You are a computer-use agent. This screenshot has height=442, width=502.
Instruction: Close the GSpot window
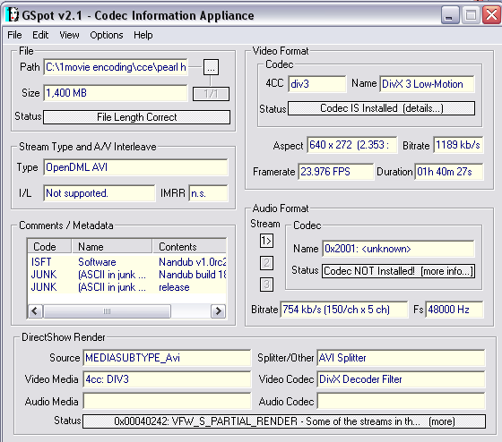[x=491, y=14]
